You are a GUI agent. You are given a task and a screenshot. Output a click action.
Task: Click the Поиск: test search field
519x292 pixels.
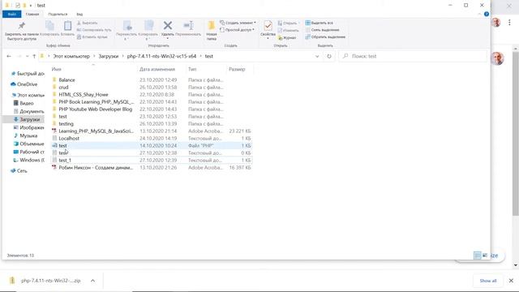[x=413, y=56]
